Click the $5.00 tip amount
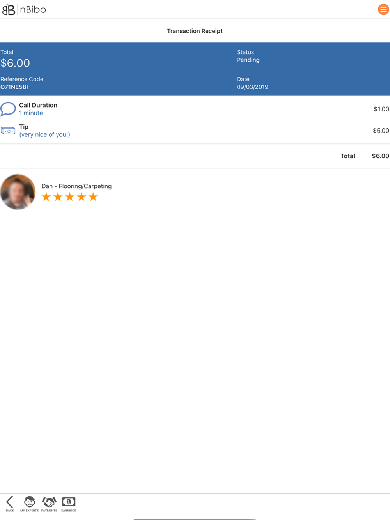This screenshot has width=390, height=520. tap(381, 131)
